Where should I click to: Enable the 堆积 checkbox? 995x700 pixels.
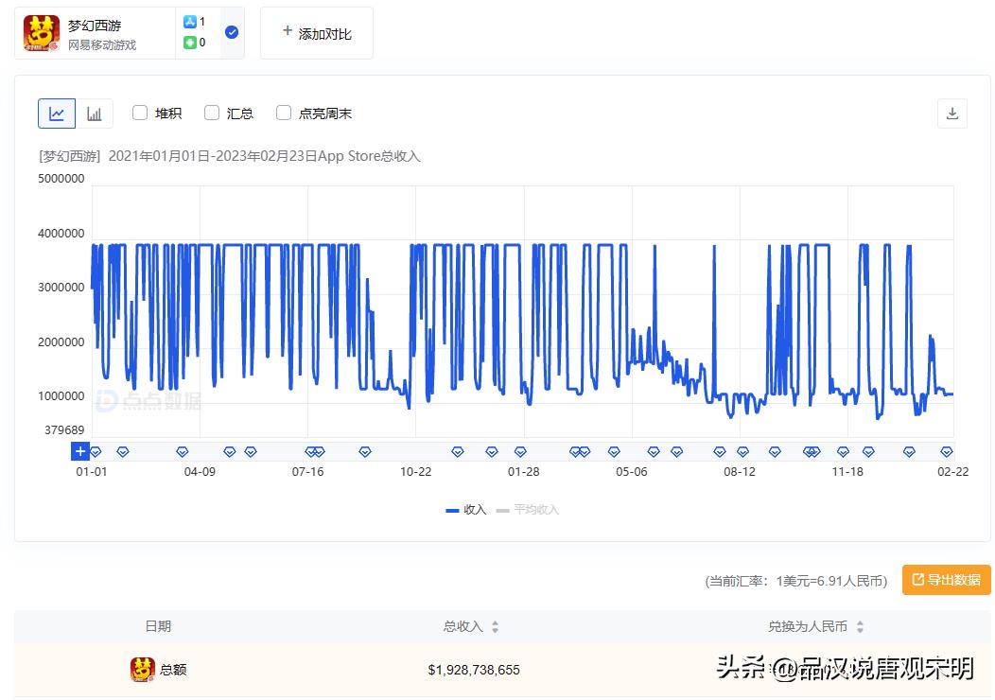pyautogui.click(x=139, y=112)
